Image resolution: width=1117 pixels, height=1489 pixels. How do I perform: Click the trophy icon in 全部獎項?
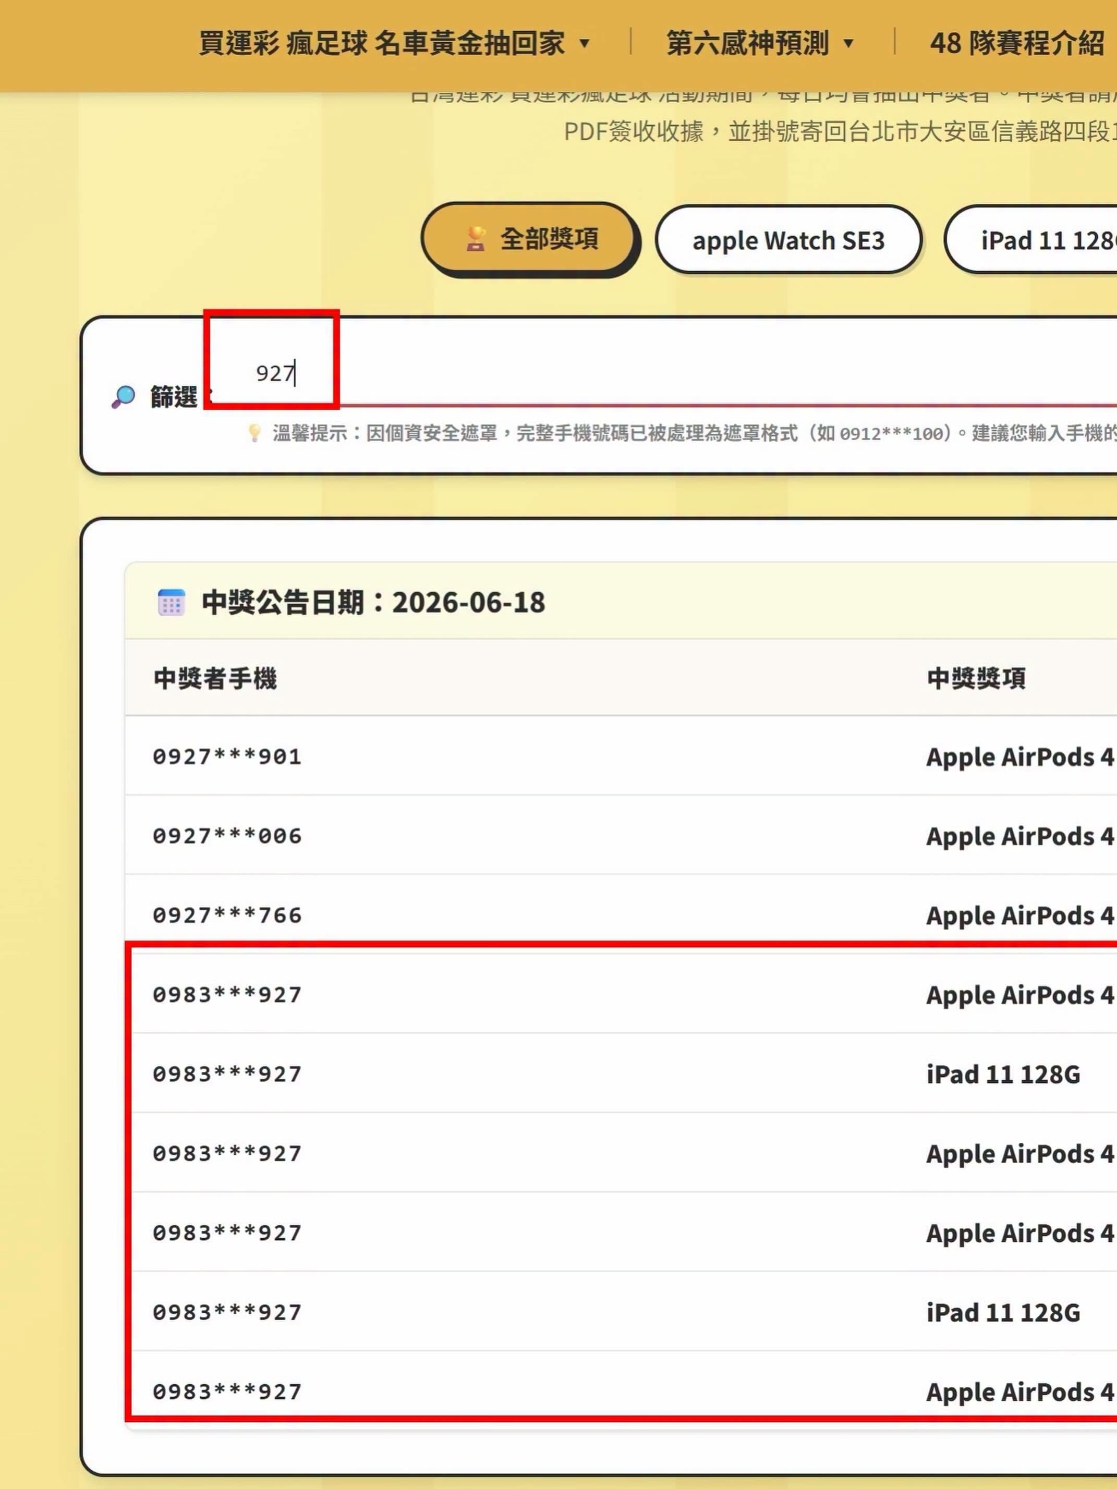tap(476, 238)
